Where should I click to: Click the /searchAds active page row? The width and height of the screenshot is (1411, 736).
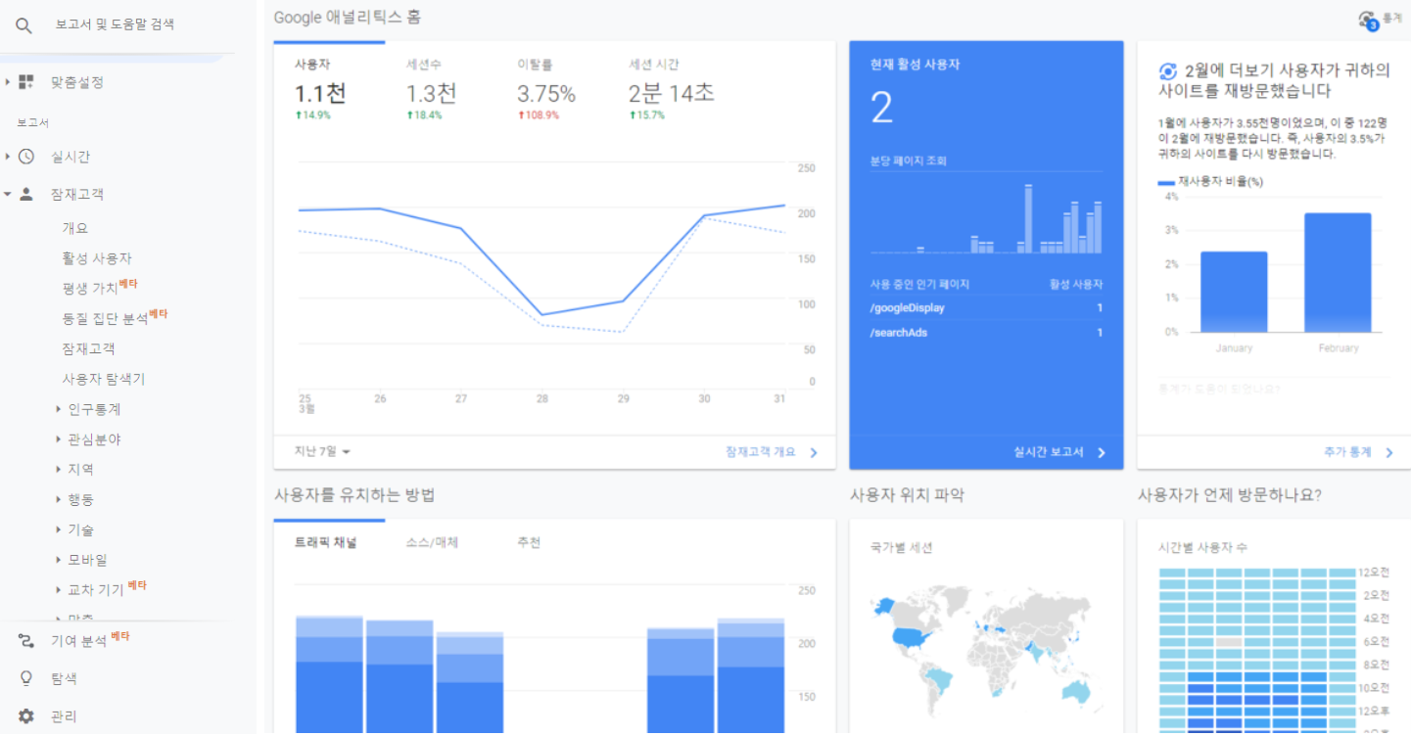point(986,333)
